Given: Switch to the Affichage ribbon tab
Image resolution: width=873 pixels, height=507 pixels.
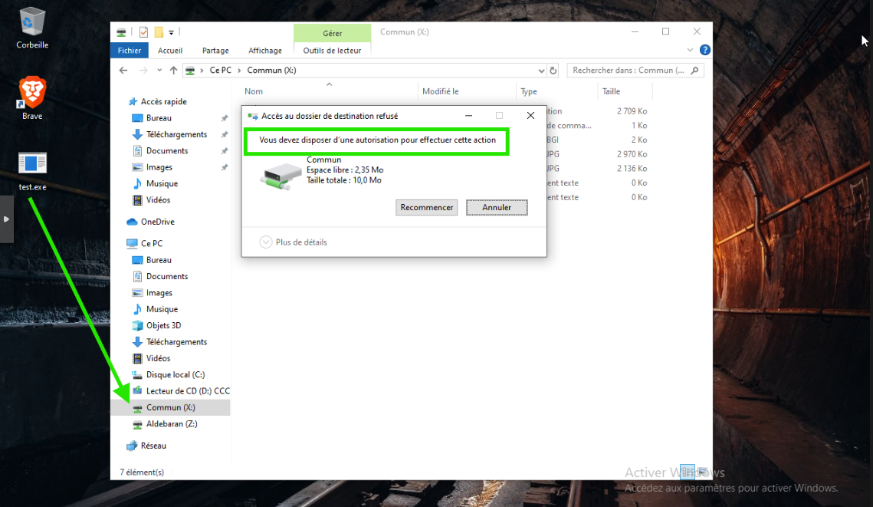Looking at the screenshot, I should click(265, 51).
